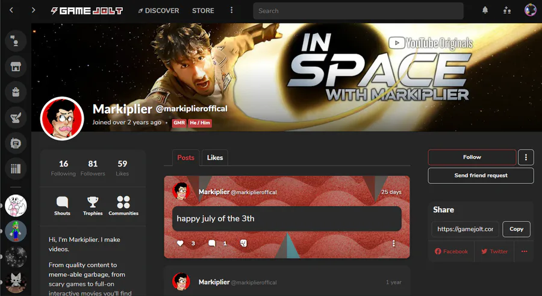Follow Markiplier

click(472, 157)
